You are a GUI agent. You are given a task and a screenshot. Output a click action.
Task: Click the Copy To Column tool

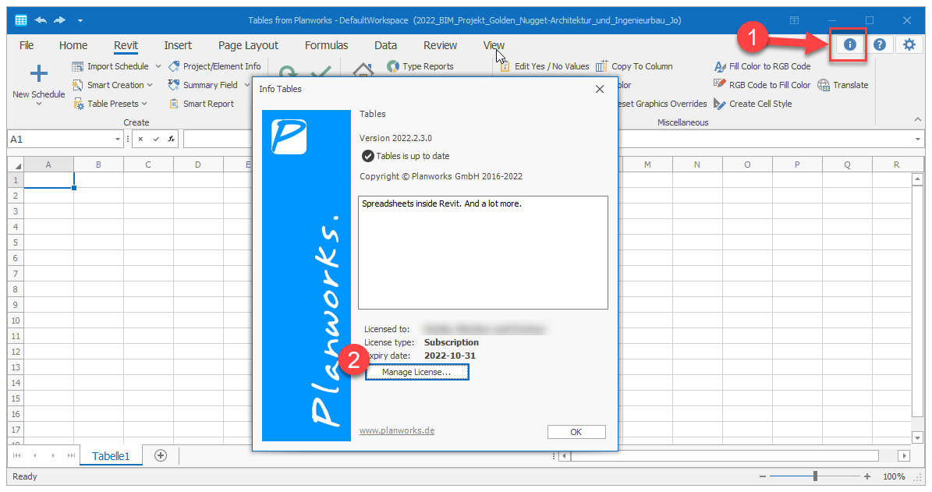[634, 66]
